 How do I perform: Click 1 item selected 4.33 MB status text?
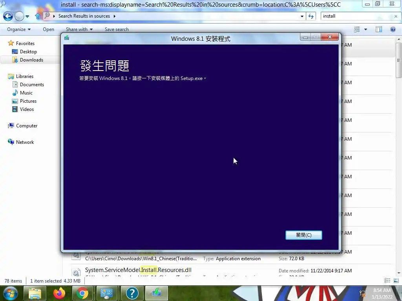[x=55, y=281]
